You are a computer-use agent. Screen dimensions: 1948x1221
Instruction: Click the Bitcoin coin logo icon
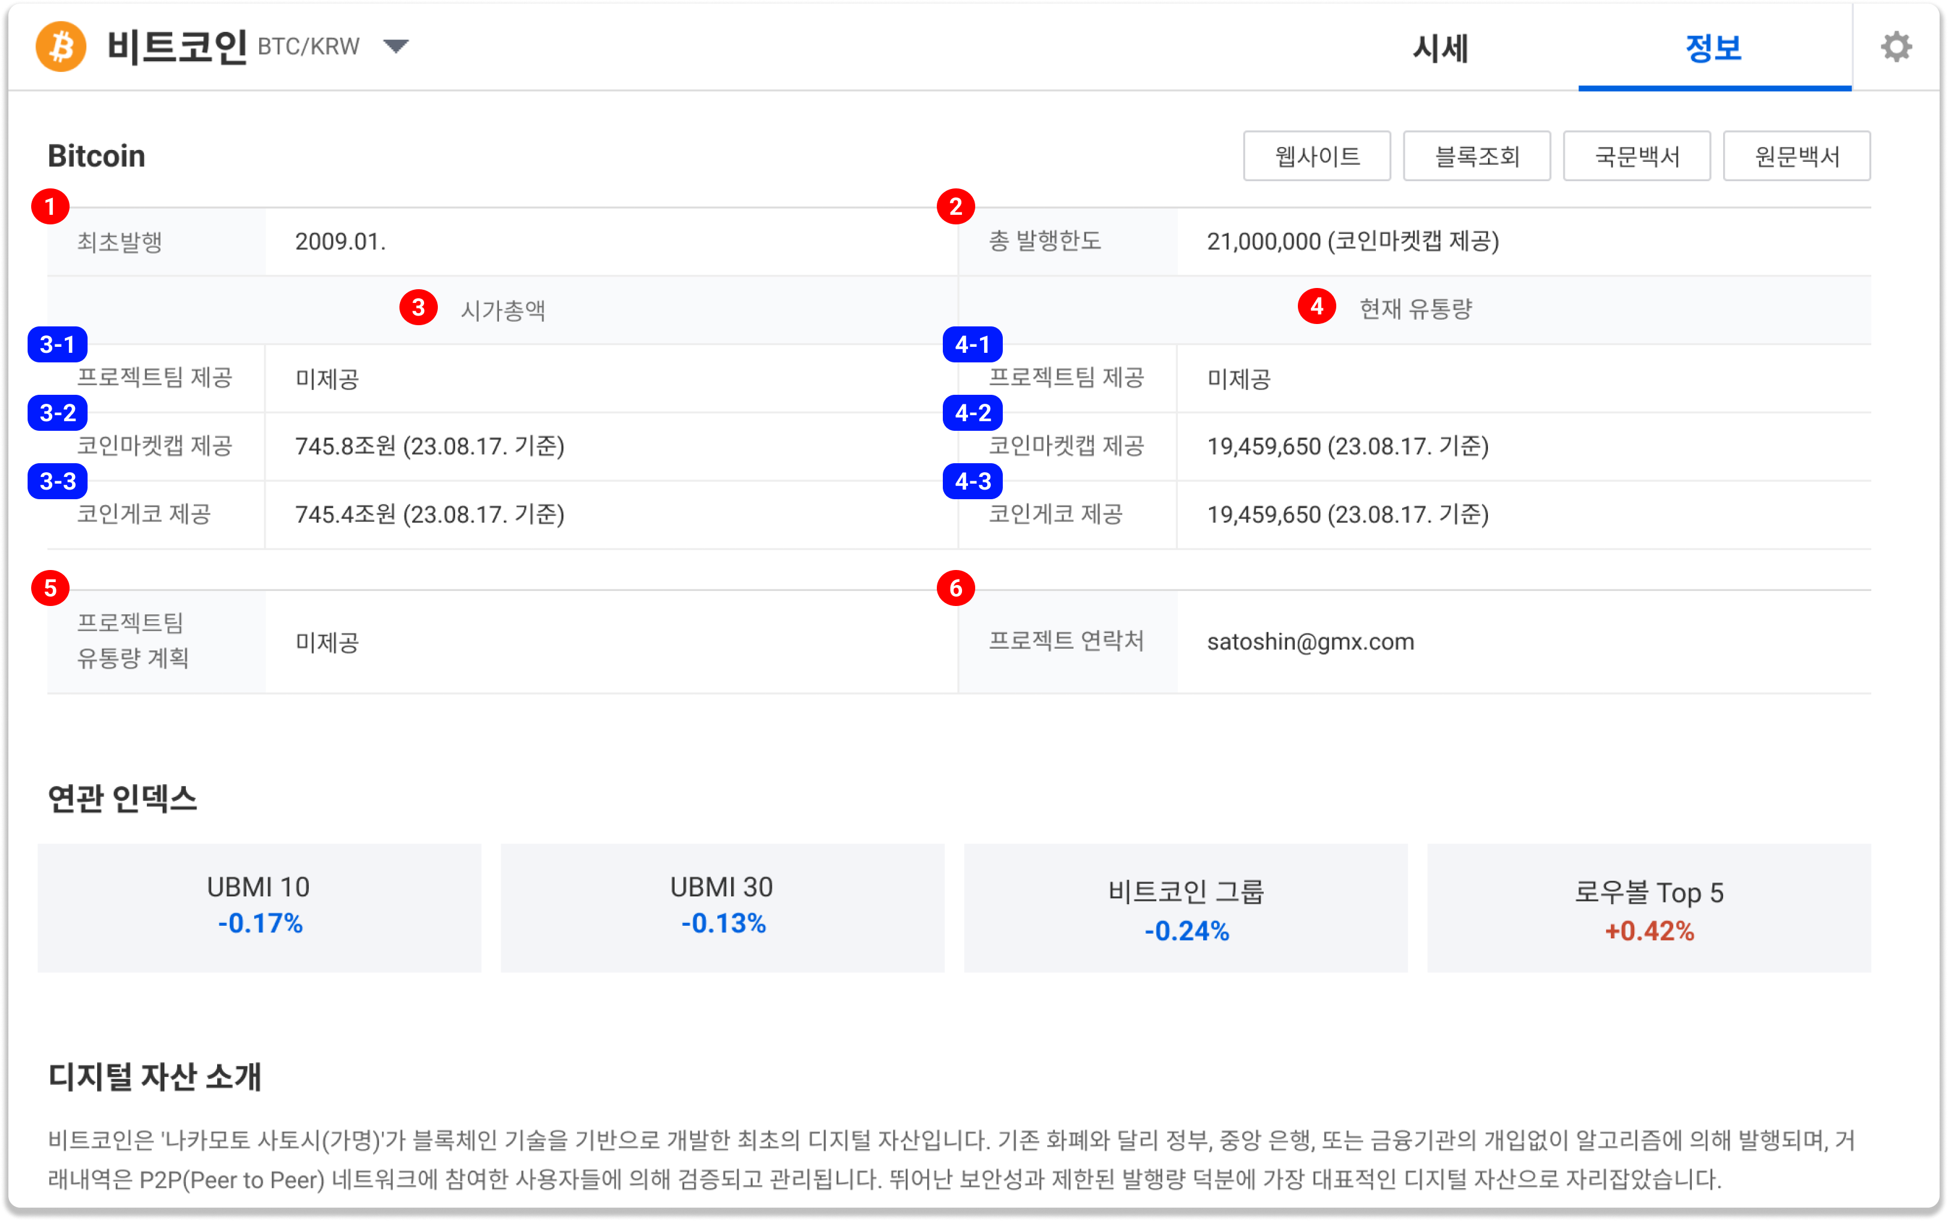coord(61,47)
